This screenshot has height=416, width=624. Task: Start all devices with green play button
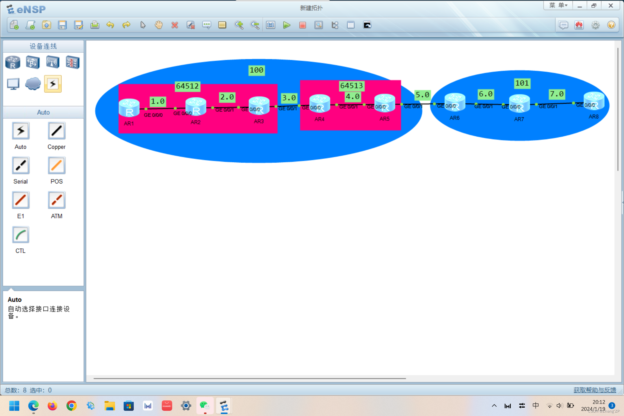click(x=287, y=25)
